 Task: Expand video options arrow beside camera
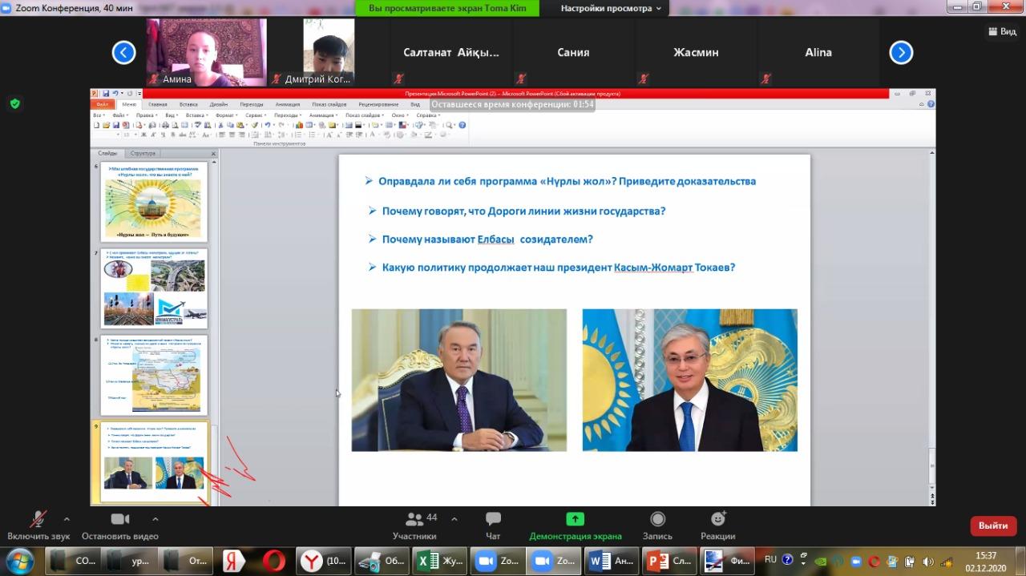(x=156, y=519)
